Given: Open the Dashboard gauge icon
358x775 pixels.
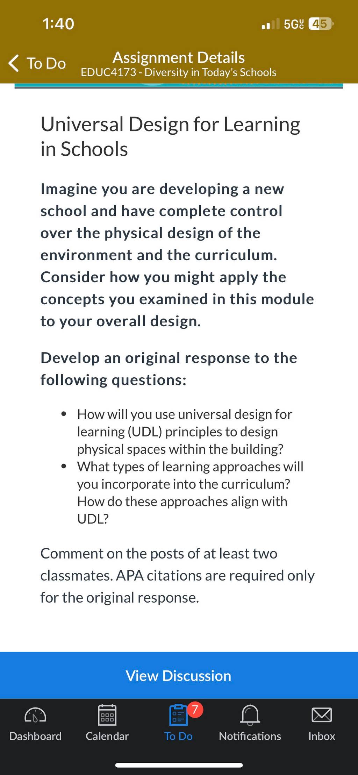Looking at the screenshot, I should tap(35, 715).
